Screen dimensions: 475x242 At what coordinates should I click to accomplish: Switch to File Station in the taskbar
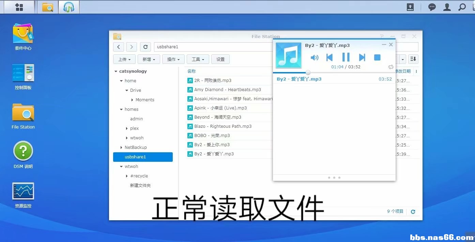(x=48, y=7)
